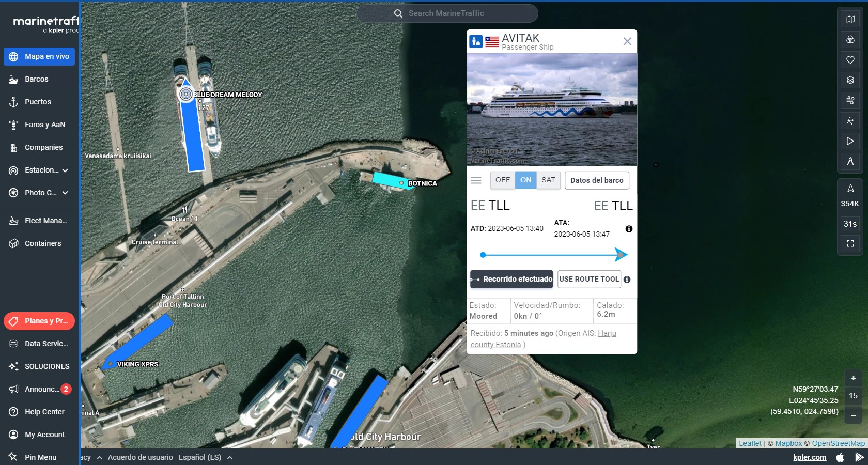Viewport: 868px width, 465px height.
Task: Click the Datos del barco button
Action: pyautogui.click(x=597, y=180)
